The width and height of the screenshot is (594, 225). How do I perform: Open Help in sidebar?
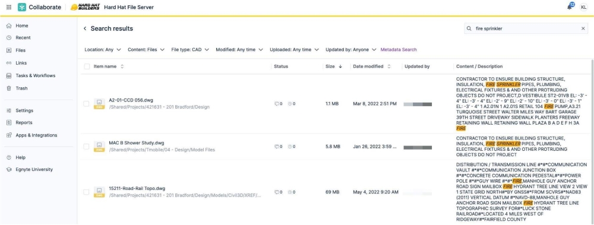click(20, 157)
